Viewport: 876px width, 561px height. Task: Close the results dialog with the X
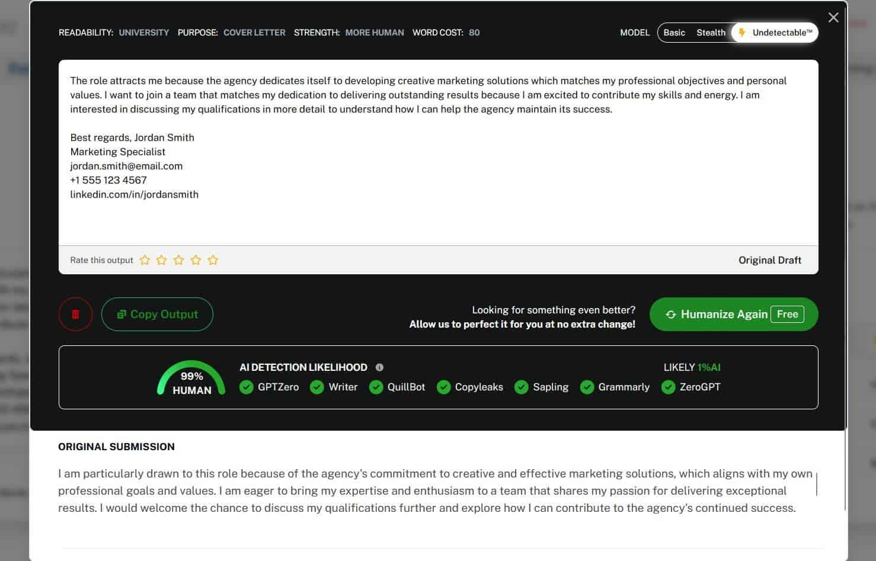[833, 18]
